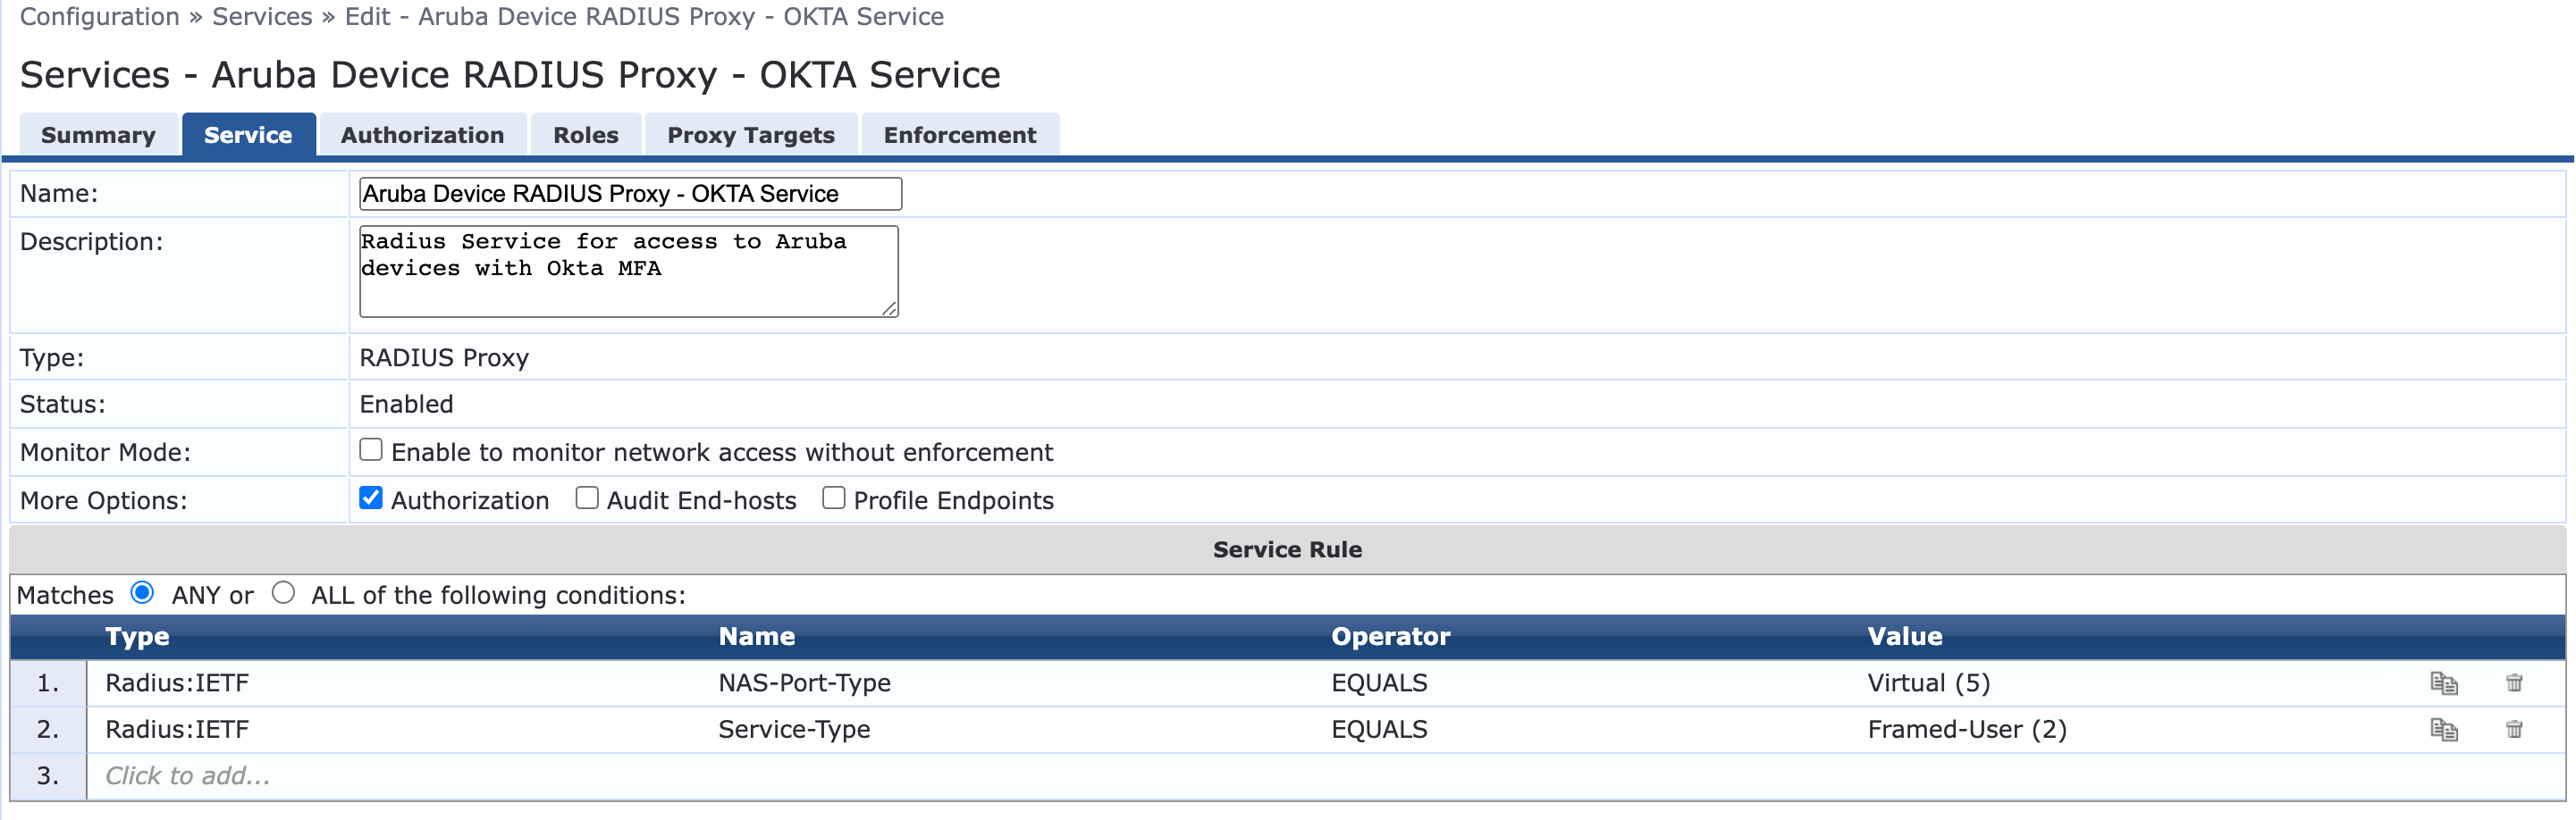Viewport: 2576px width, 820px height.
Task: Switch to the Enforcement tab
Action: coord(959,135)
